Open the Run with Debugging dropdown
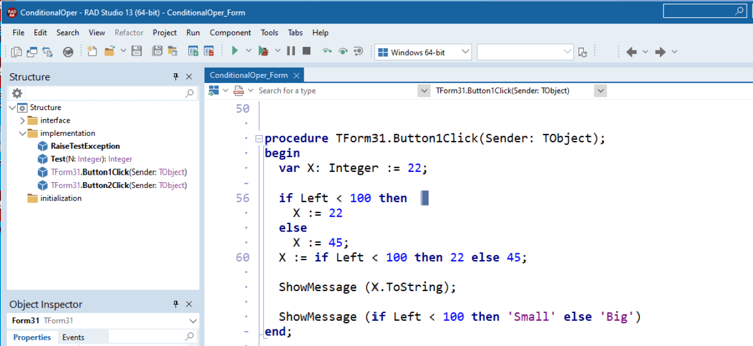The width and height of the screenshot is (753, 346). pos(278,51)
